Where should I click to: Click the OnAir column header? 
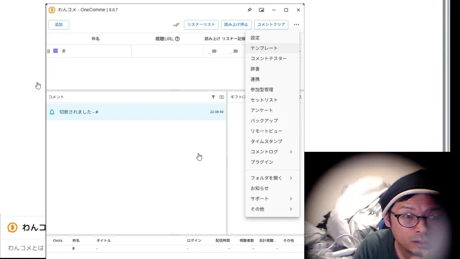[58, 241]
